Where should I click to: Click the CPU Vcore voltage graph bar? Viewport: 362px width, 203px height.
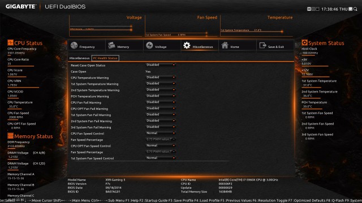coord(101,29)
